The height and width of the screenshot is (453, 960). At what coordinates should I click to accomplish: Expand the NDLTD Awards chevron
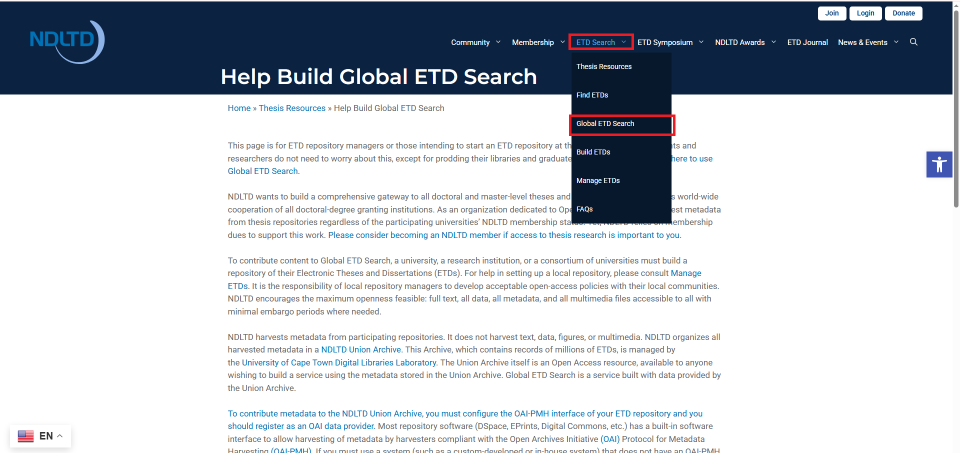(773, 42)
